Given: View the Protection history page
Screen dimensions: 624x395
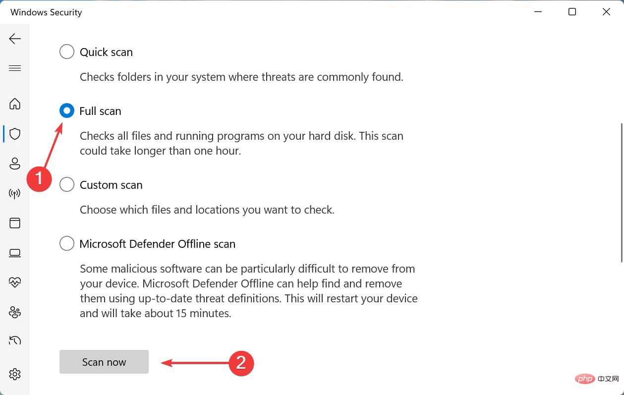Looking at the screenshot, I should pos(15,340).
